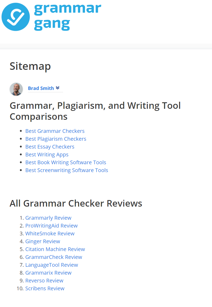The width and height of the screenshot is (212, 307).
Task: Go to Best Plagiarism Checkers page
Action: [55, 139]
